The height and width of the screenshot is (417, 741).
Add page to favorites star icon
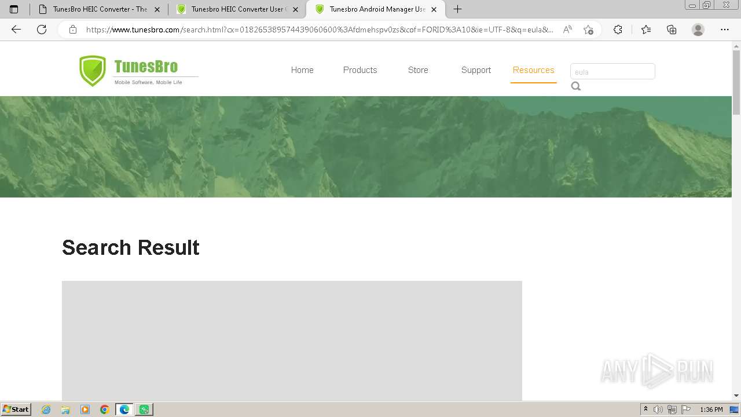tap(589, 30)
